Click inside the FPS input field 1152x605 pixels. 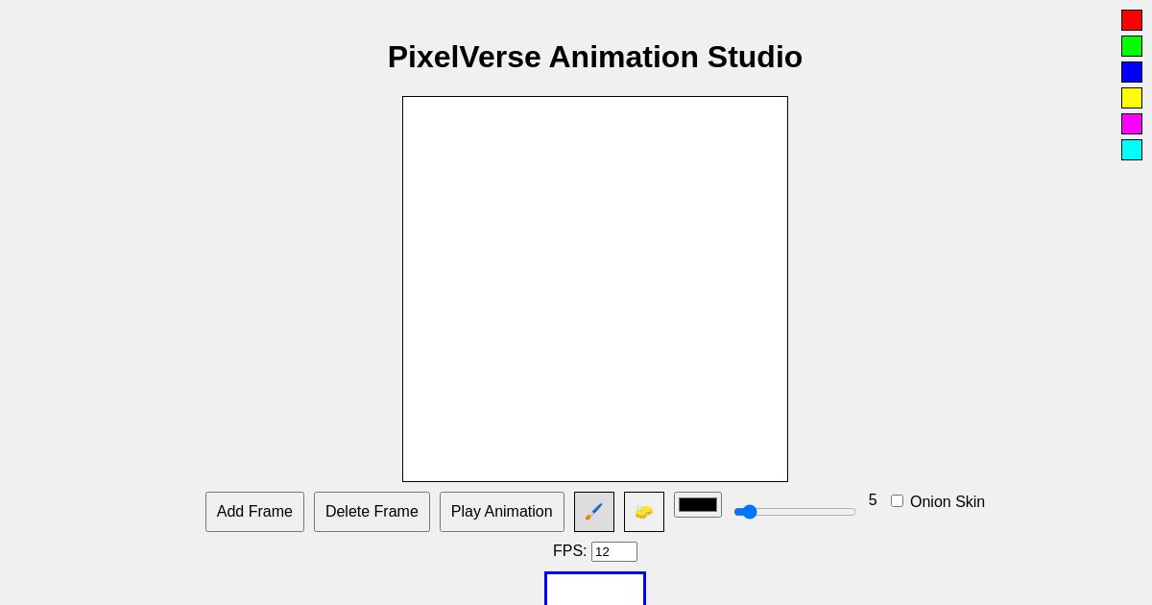[x=614, y=551]
